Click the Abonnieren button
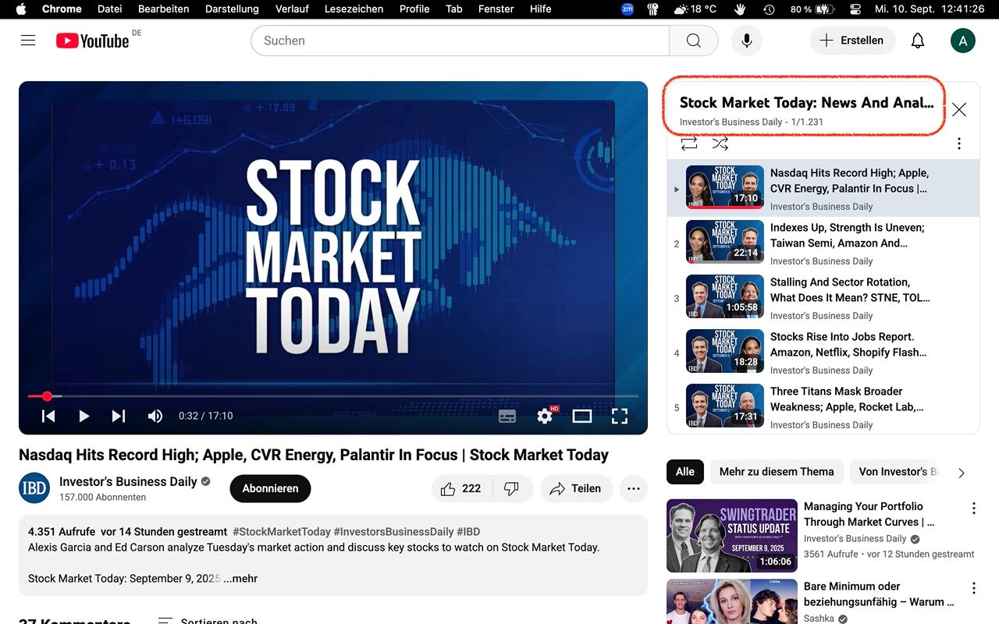This screenshot has height=624, width=999. click(270, 488)
